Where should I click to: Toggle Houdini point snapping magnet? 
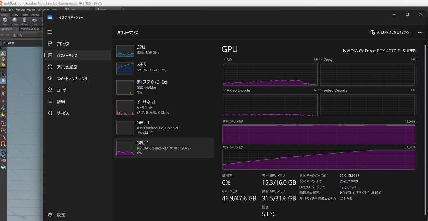3,136
